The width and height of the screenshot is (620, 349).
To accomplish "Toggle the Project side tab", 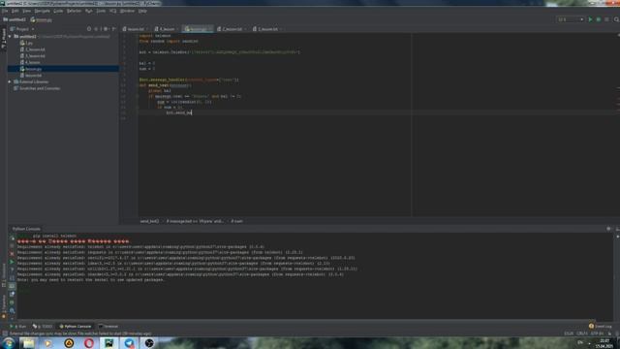I will pyautogui.click(x=4, y=39).
